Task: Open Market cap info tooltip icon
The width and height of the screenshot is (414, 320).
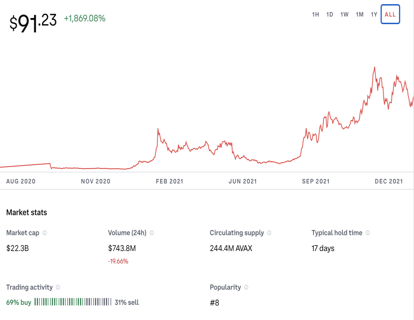Action: click(45, 233)
